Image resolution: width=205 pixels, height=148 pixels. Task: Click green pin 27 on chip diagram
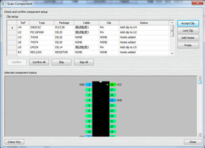pyautogui.click(x=113, y=90)
